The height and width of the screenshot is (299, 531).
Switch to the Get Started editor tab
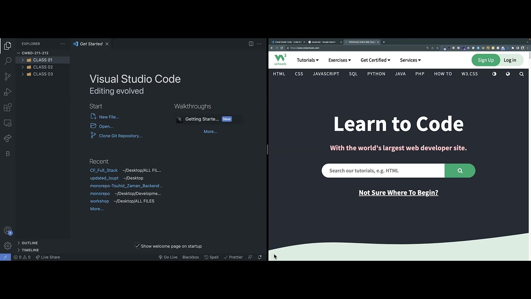point(90,44)
